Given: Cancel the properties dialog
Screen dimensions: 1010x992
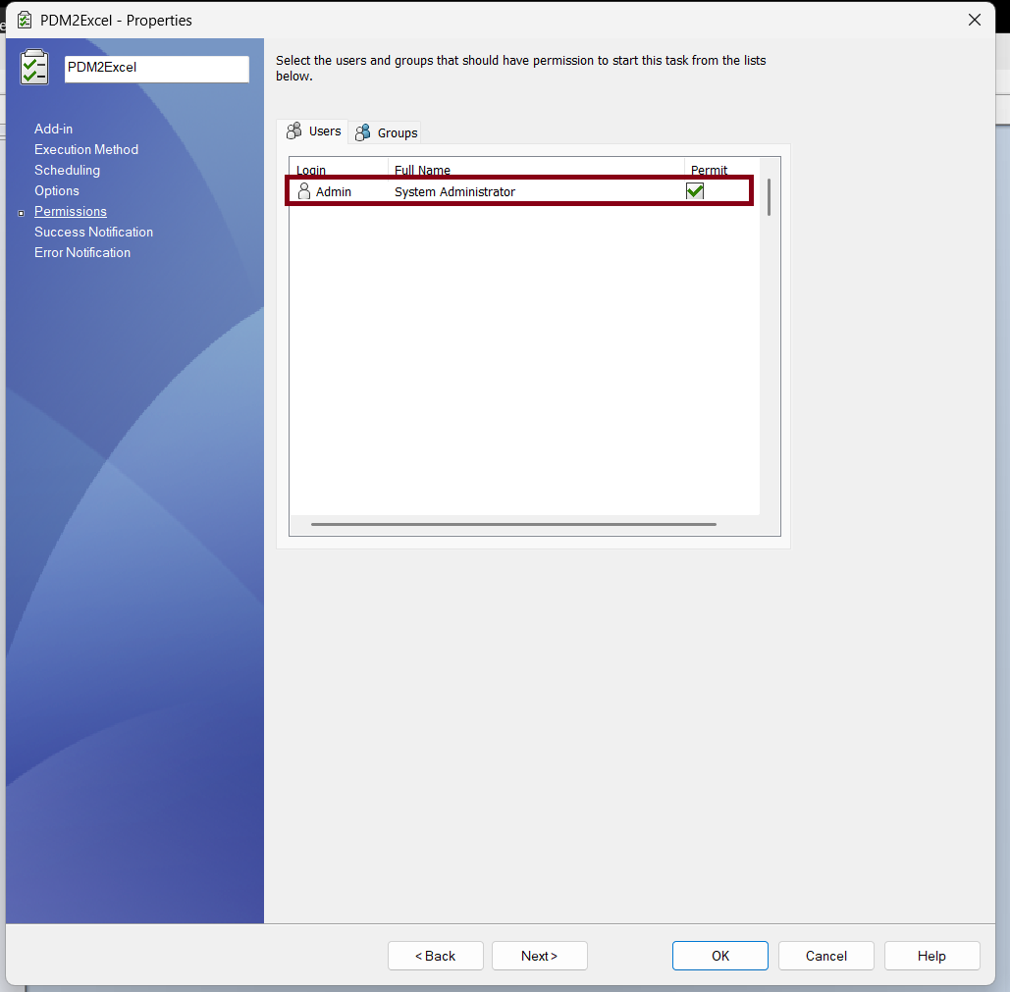Looking at the screenshot, I should [x=825, y=955].
